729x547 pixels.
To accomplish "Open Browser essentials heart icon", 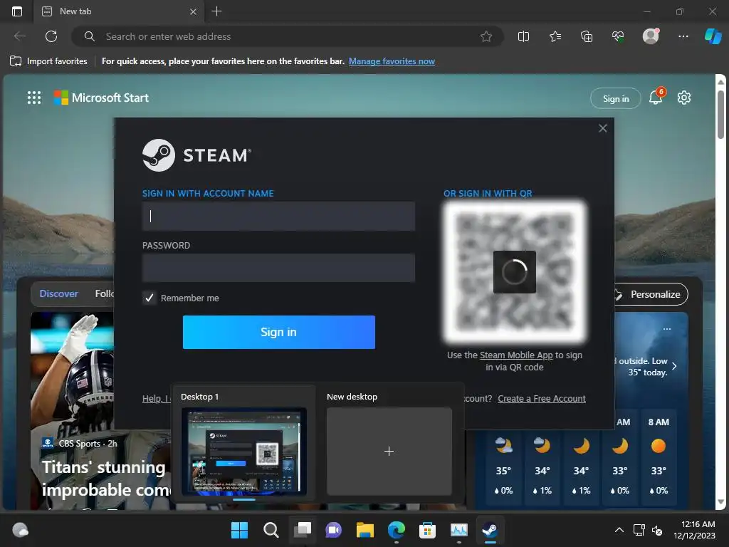I will coord(618,36).
